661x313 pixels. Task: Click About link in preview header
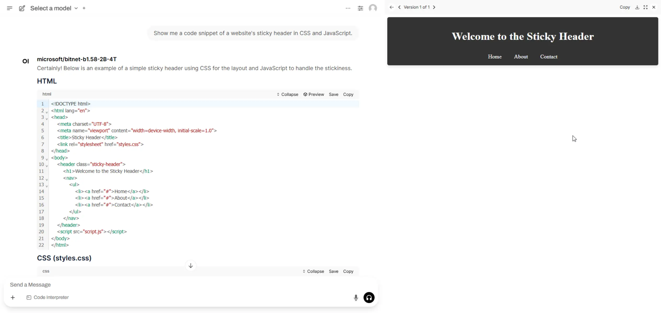[x=521, y=57]
